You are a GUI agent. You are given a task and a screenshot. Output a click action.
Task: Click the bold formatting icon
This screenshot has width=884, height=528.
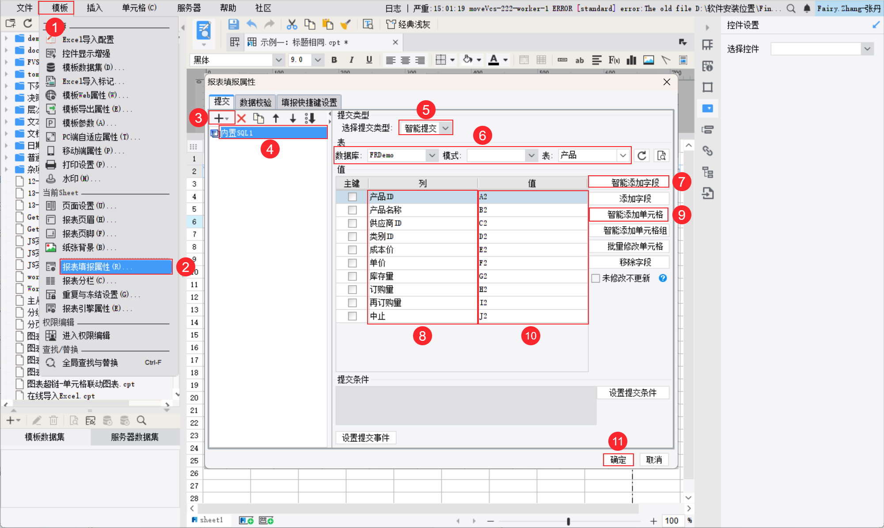coord(334,60)
